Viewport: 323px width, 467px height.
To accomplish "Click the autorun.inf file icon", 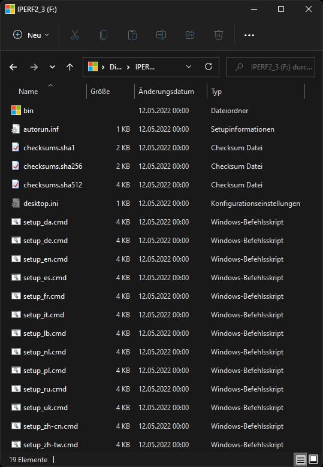I will 16,129.
